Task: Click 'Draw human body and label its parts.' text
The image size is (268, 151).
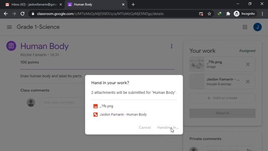Action: click(51, 76)
